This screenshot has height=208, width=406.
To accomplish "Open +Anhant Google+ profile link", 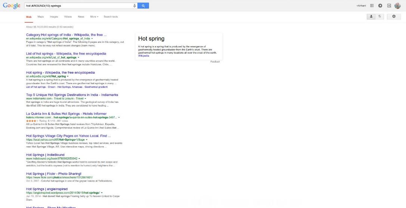I will [361, 6].
